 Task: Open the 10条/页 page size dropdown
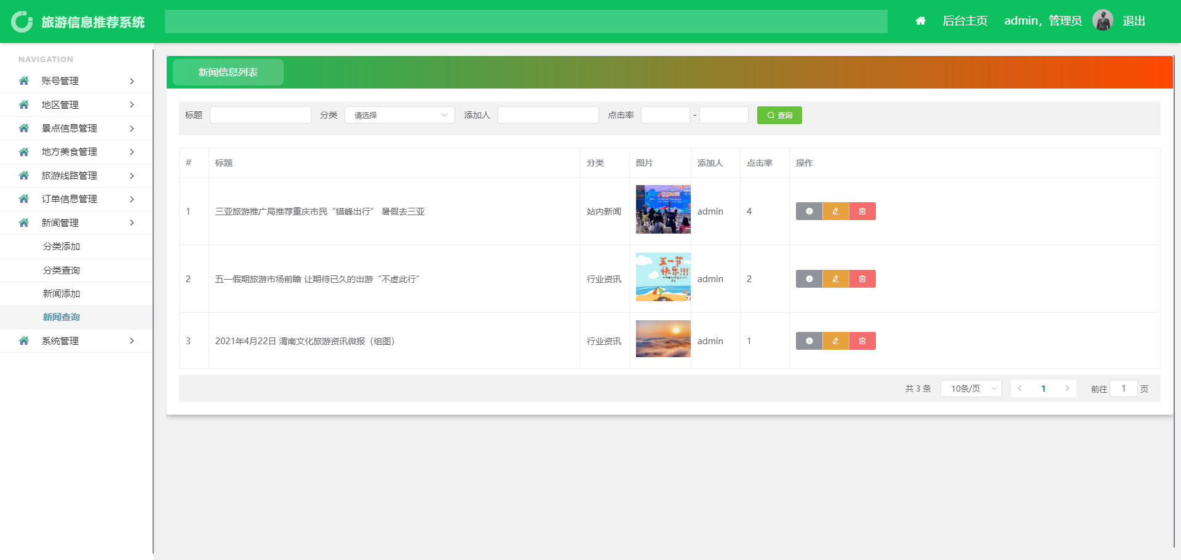click(x=971, y=388)
